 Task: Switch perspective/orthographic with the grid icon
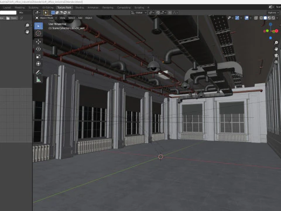point(276,62)
